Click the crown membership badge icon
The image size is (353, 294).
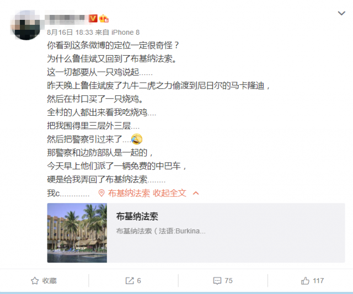coord(104,19)
